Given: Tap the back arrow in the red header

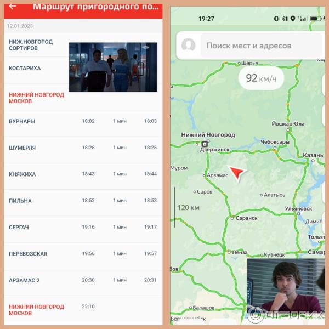Looking at the screenshot, I should point(13,7).
